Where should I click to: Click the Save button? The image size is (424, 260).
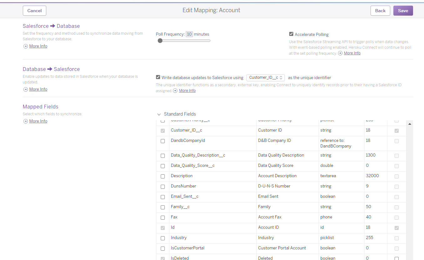(403, 11)
